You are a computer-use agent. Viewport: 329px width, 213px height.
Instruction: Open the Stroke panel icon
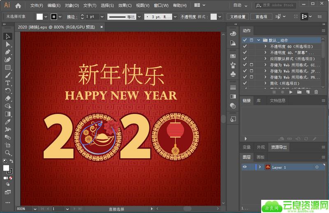tap(233, 87)
